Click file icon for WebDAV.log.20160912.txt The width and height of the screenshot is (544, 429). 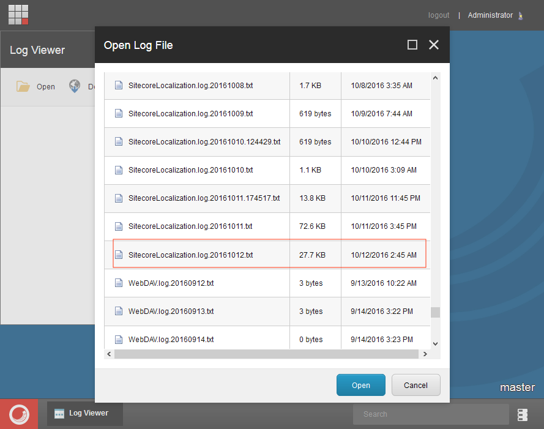point(119,283)
